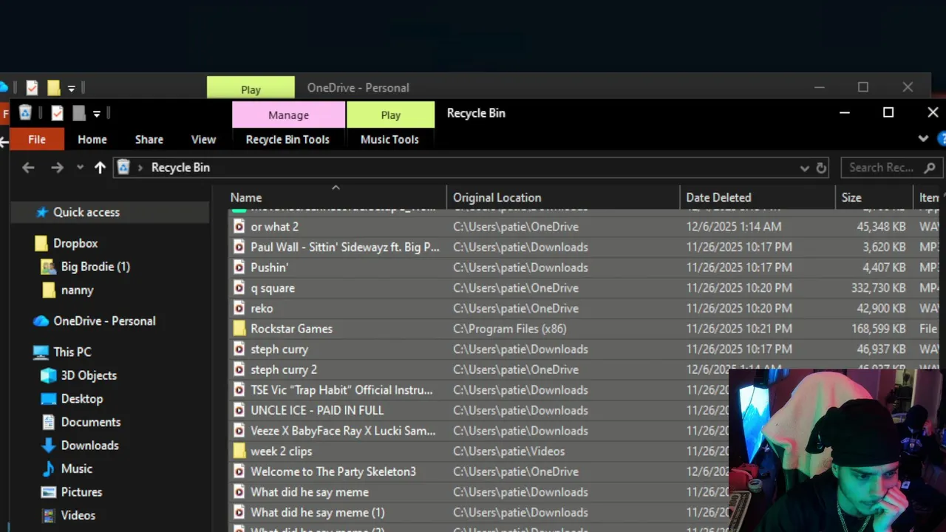Click the Play tab in OneDrive window
The height and width of the screenshot is (532, 946).
tap(251, 89)
